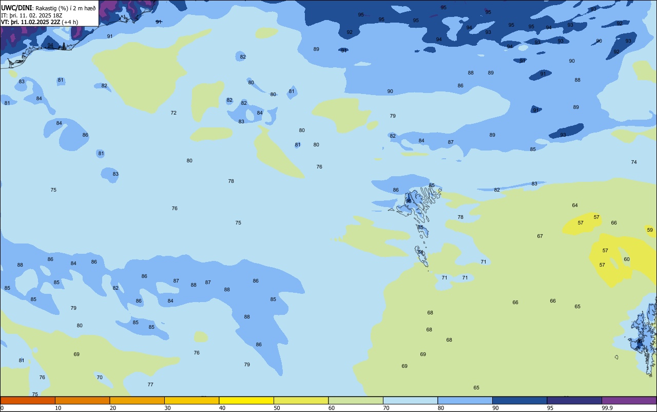Click the '40' tick label on the color legend
Viewport: 657px width, 412px height.
[x=222, y=408]
